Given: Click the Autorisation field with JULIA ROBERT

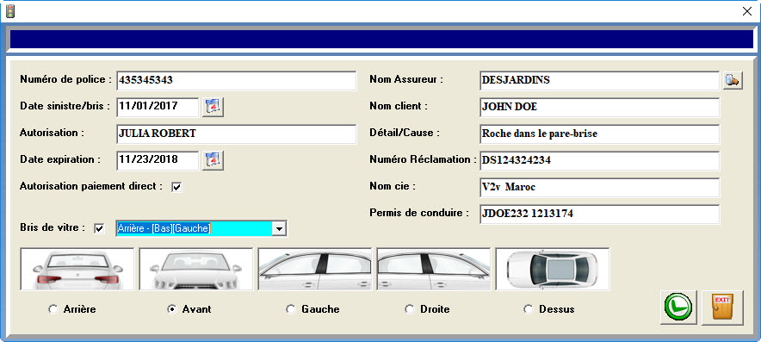Looking at the screenshot, I should pos(237,134).
